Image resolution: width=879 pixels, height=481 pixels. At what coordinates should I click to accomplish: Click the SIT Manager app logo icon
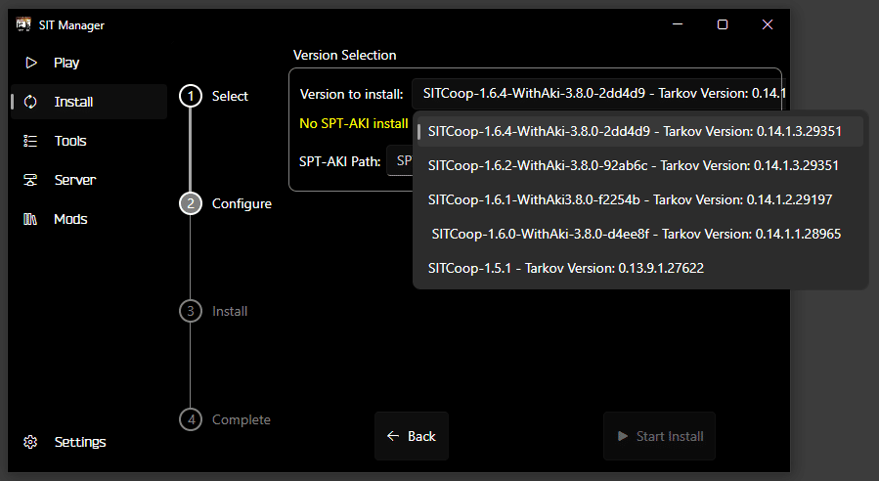[x=23, y=24]
